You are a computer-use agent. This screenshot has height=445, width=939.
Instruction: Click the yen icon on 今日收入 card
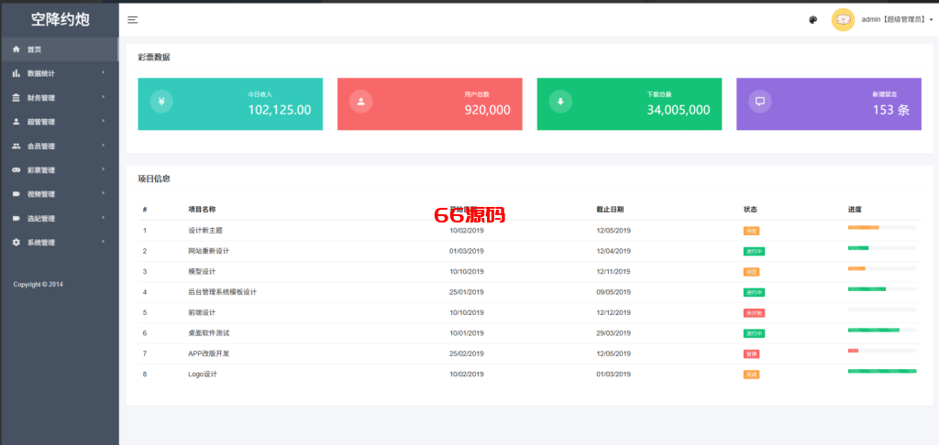click(x=161, y=101)
